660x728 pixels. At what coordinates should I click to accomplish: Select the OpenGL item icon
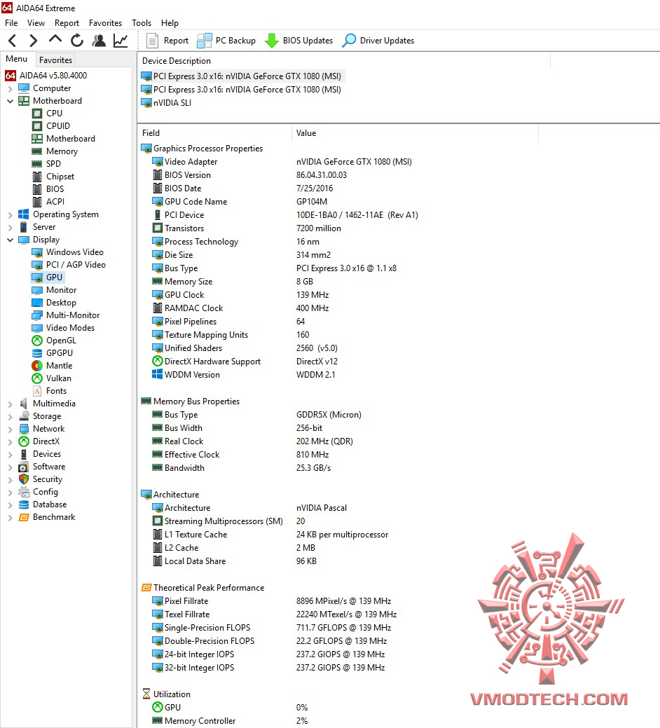click(37, 341)
